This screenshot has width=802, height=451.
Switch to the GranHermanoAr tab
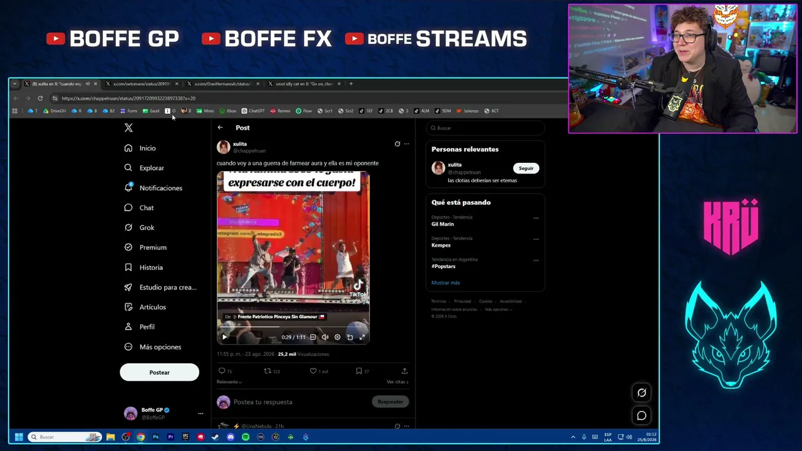pyautogui.click(x=223, y=84)
